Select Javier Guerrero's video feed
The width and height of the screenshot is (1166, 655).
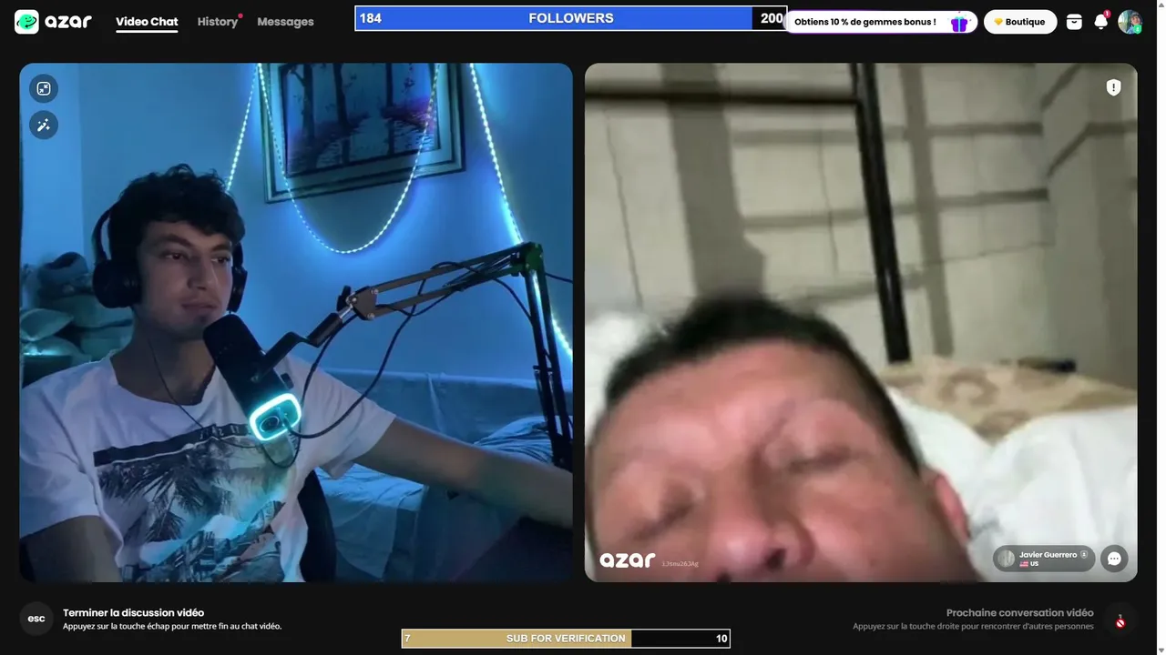[861, 322]
